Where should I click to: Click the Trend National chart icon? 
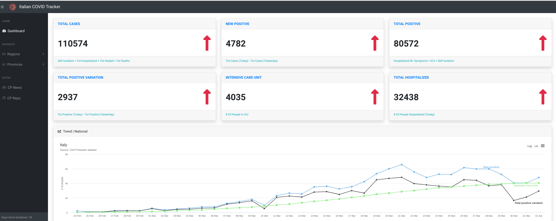point(59,131)
